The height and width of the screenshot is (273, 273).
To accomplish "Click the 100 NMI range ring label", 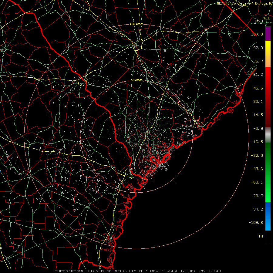I will point(136,24).
